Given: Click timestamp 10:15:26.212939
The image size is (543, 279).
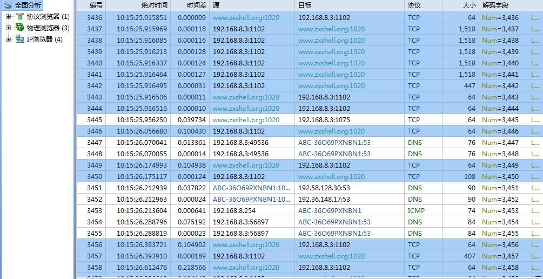Looking at the screenshot, I should [142, 188].
